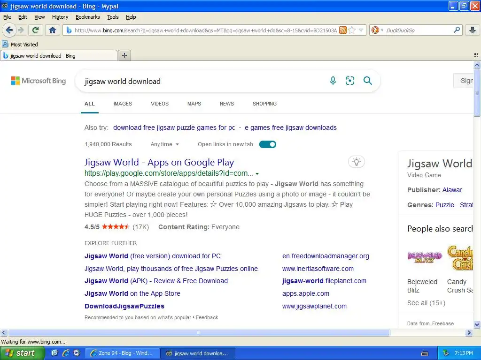The image size is (481, 360).
Task: Switch to Zone 94 - Blog taskbar window
Action: 122,353
